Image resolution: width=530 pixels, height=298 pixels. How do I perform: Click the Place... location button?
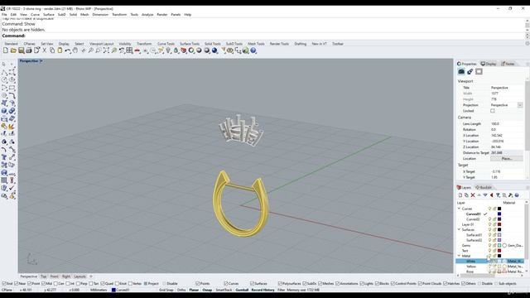pos(506,158)
